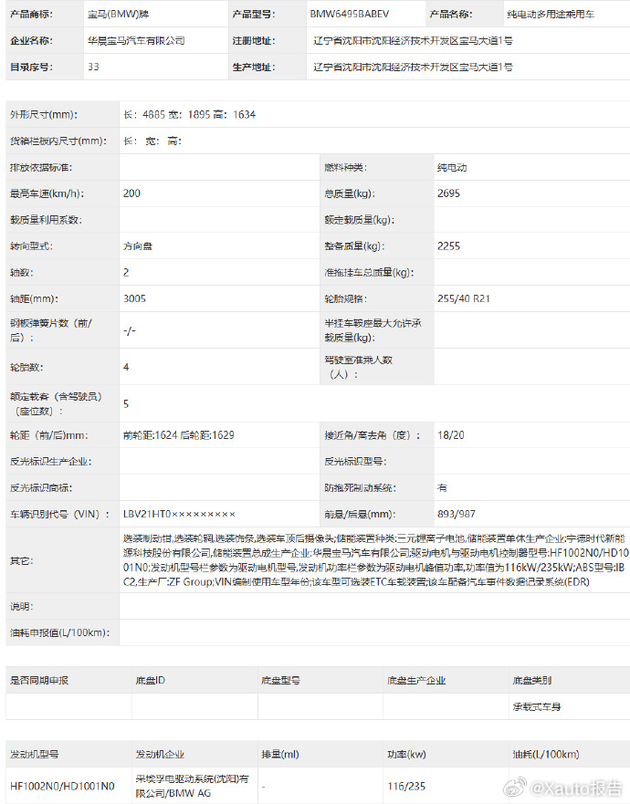630x804 pixels.
Task: Select fuel type value 纯电动
Action: (x=452, y=167)
